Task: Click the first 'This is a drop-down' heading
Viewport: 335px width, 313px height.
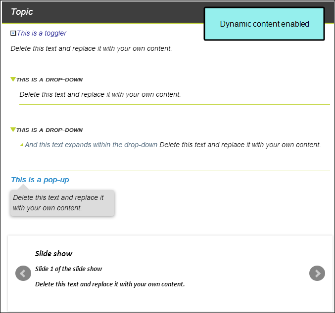Action: click(x=49, y=80)
